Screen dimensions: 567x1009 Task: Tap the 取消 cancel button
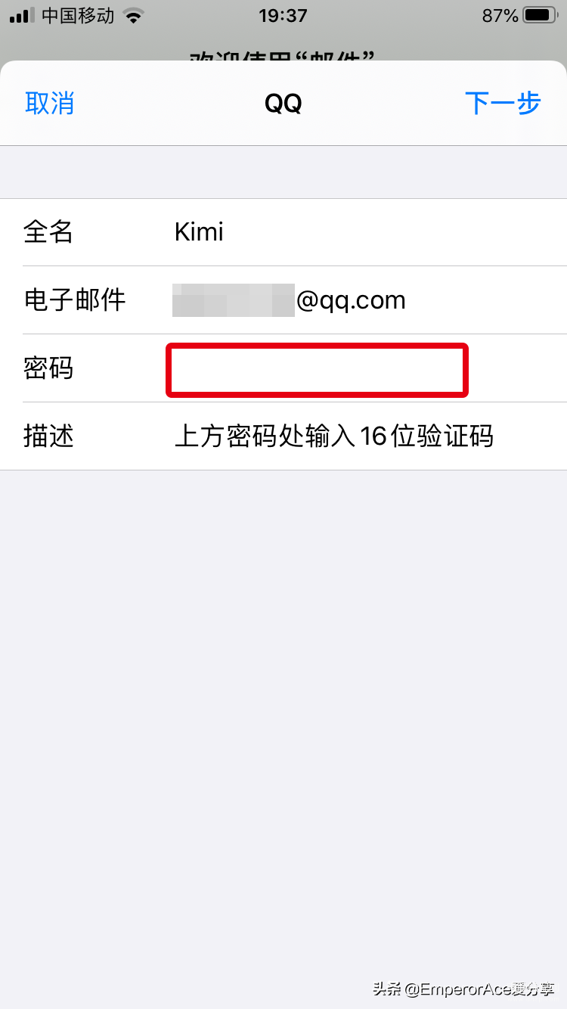coord(49,104)
